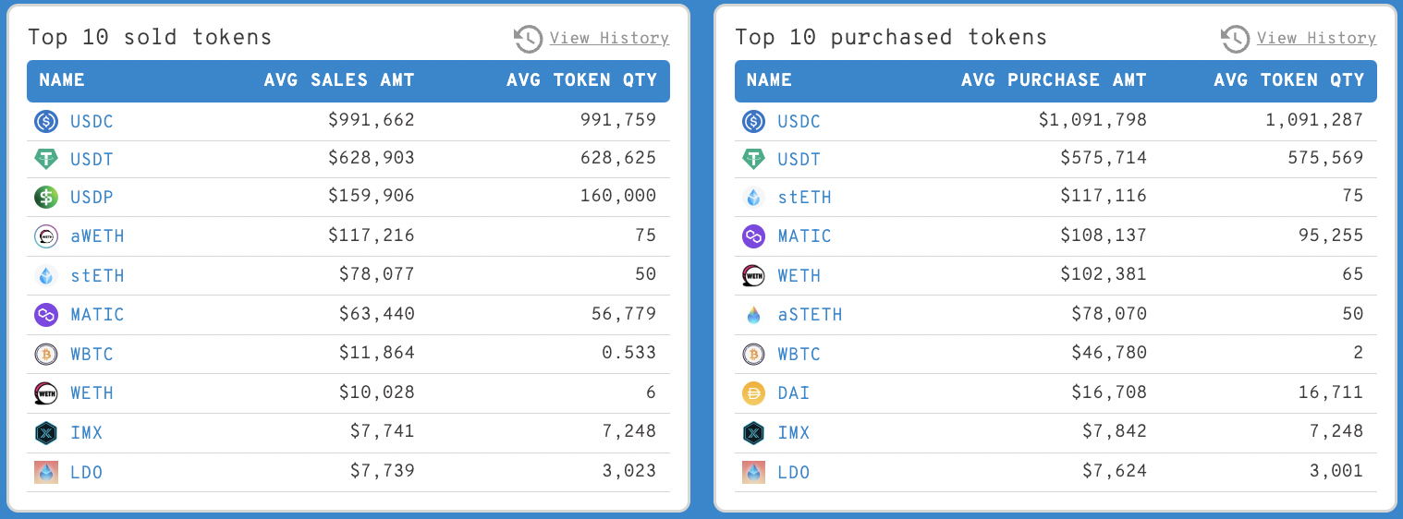Select the $159,906 USDP sales amount
1403x519 pixels.
[x=372, y=196]
